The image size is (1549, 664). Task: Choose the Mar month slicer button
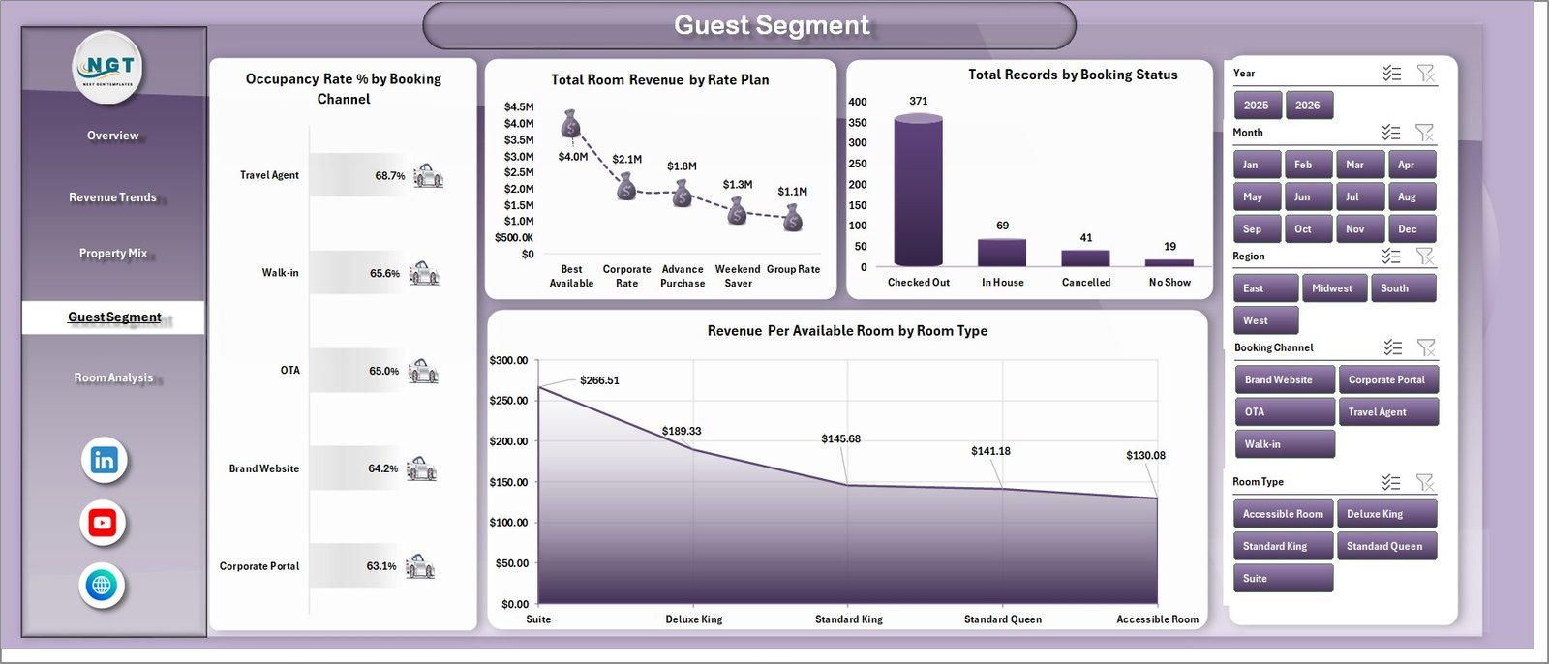click(1360, 165)
